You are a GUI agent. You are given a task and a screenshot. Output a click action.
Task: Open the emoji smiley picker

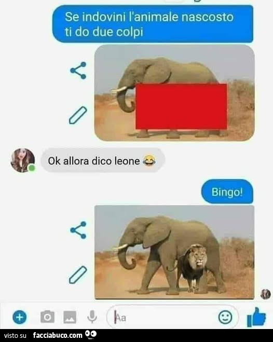[225, 317]
